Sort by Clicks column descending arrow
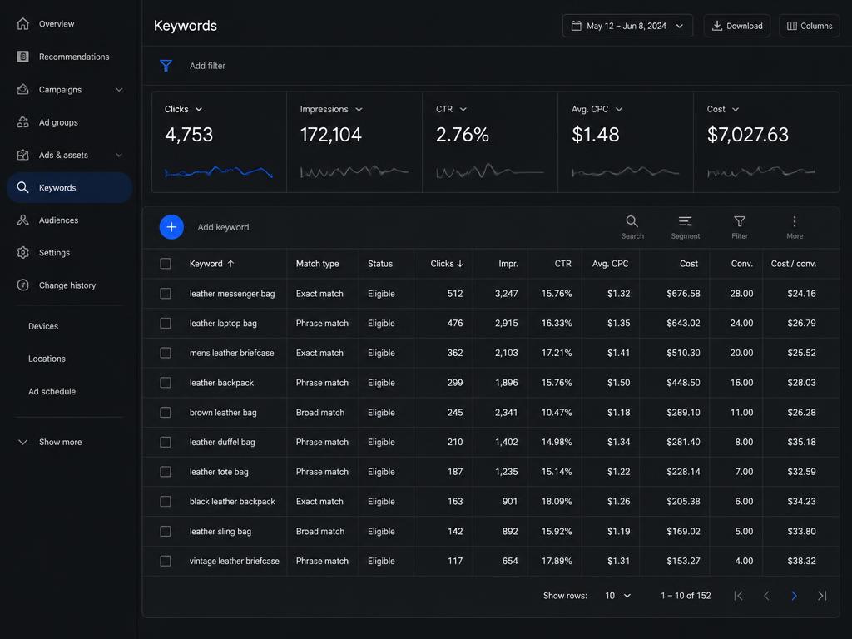 460,264
